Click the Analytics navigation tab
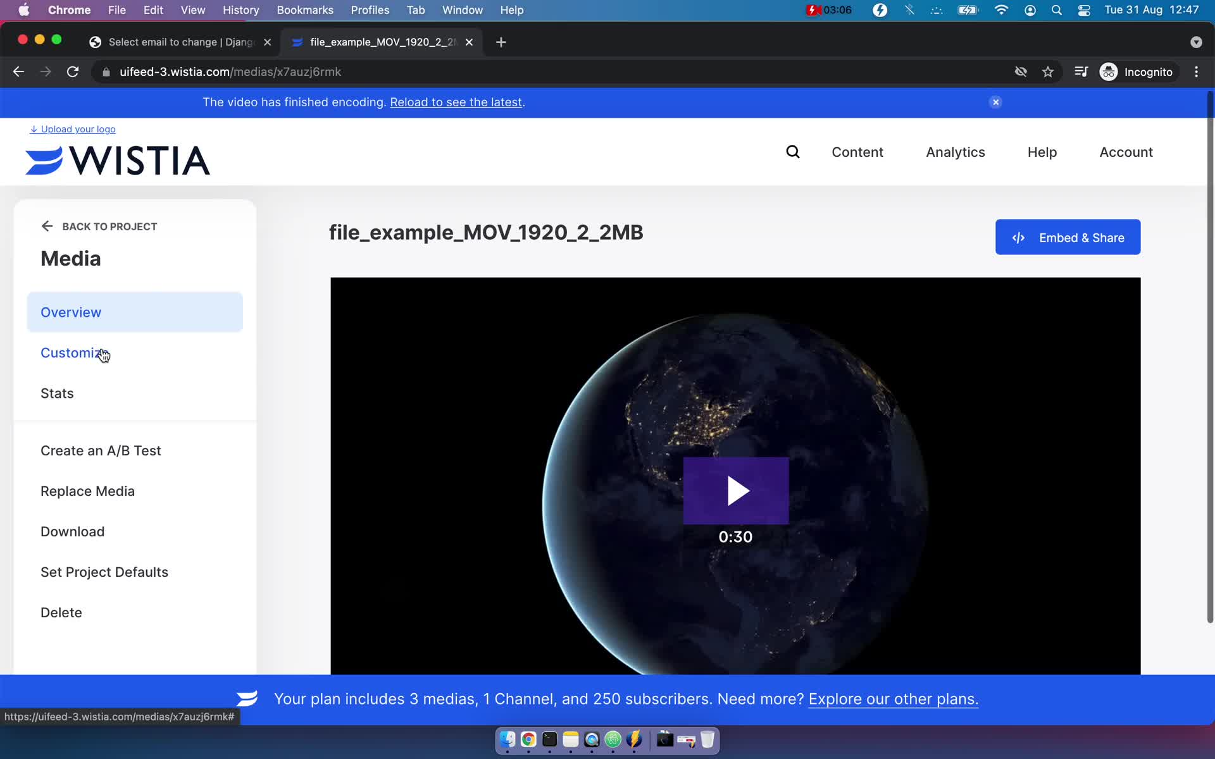 [955, 152]
